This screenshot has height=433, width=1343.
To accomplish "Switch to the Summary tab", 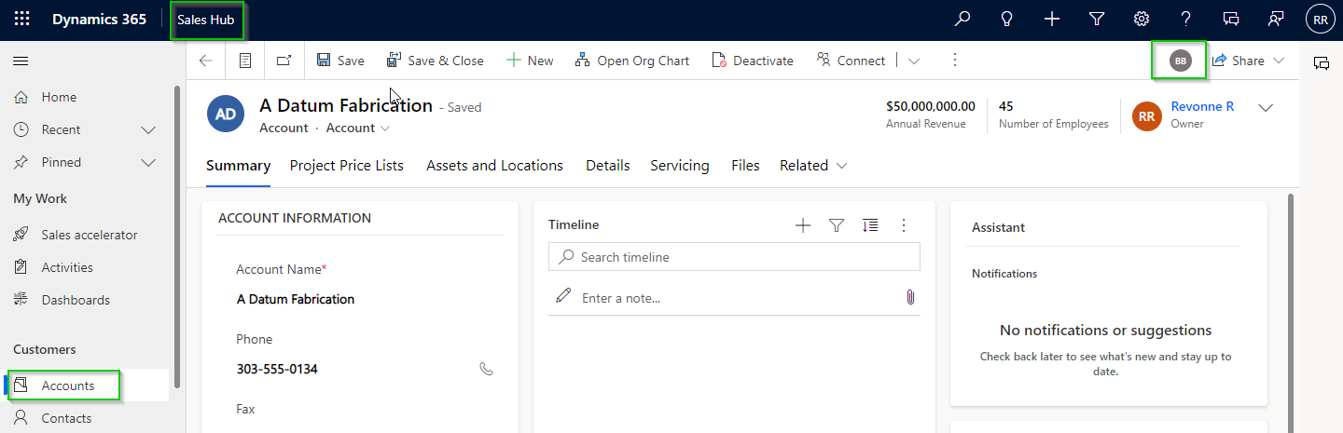I will point(238,166).
